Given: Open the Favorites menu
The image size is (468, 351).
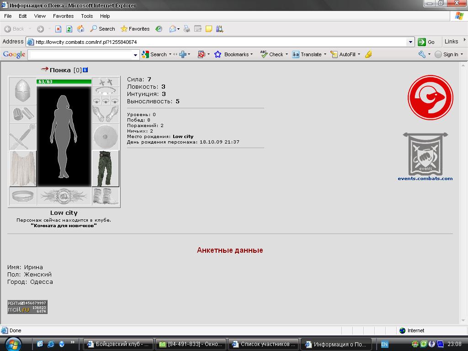Looking at the screenshot, I should [63, 16].
